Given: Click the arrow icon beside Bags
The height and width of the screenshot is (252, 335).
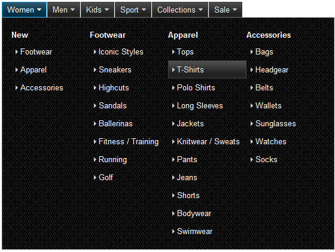Looking at the screenshot, I should tap(252, 51).
